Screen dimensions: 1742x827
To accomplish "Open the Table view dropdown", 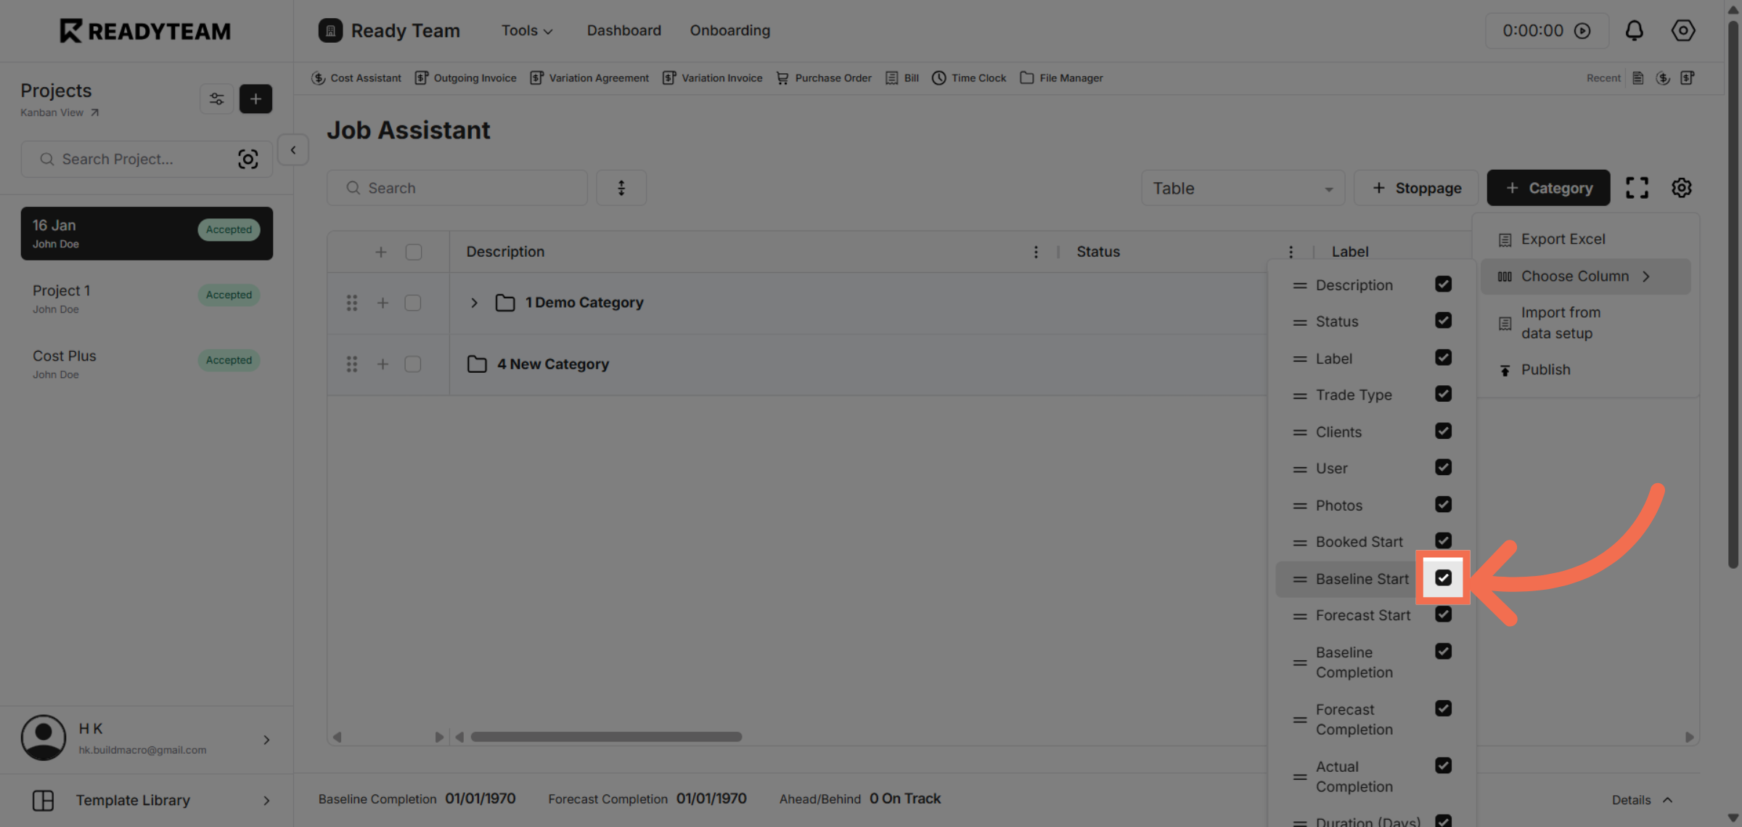I will pyautogui.click(x=1242, y=187).
